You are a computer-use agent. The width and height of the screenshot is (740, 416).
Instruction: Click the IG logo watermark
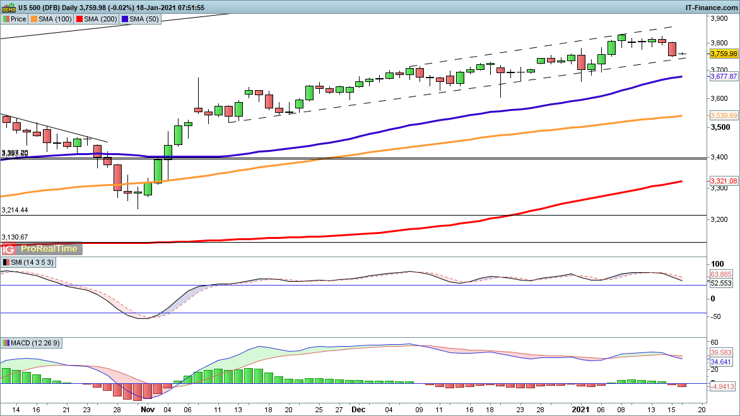click(8, 249)
